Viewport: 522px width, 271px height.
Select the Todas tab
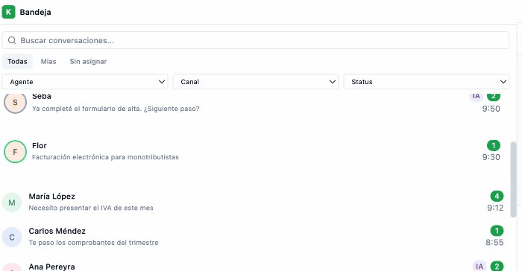click(17, 62)
